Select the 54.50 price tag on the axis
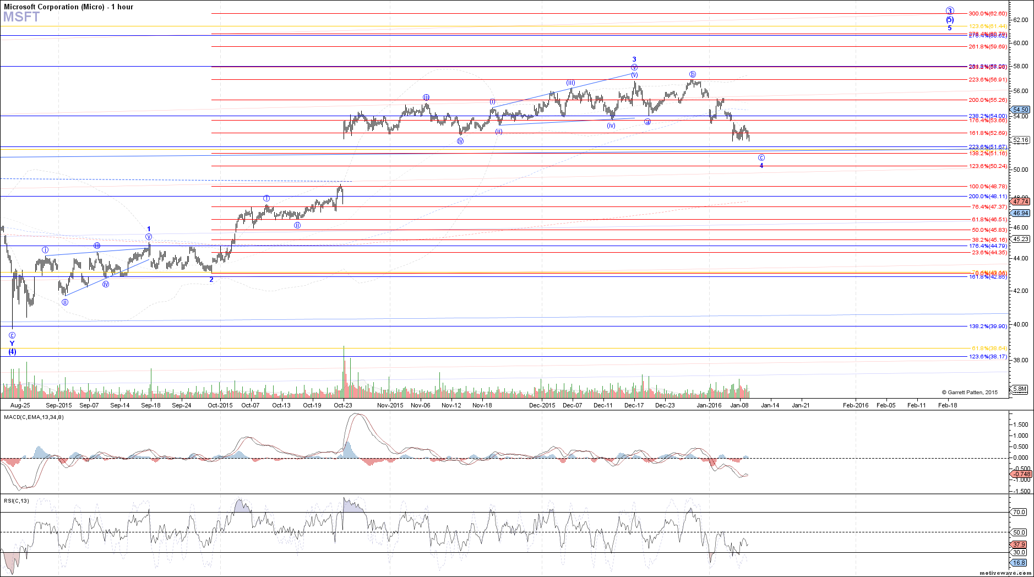Viewport: 1034px width, 577px height. [x=1021, y=110]
